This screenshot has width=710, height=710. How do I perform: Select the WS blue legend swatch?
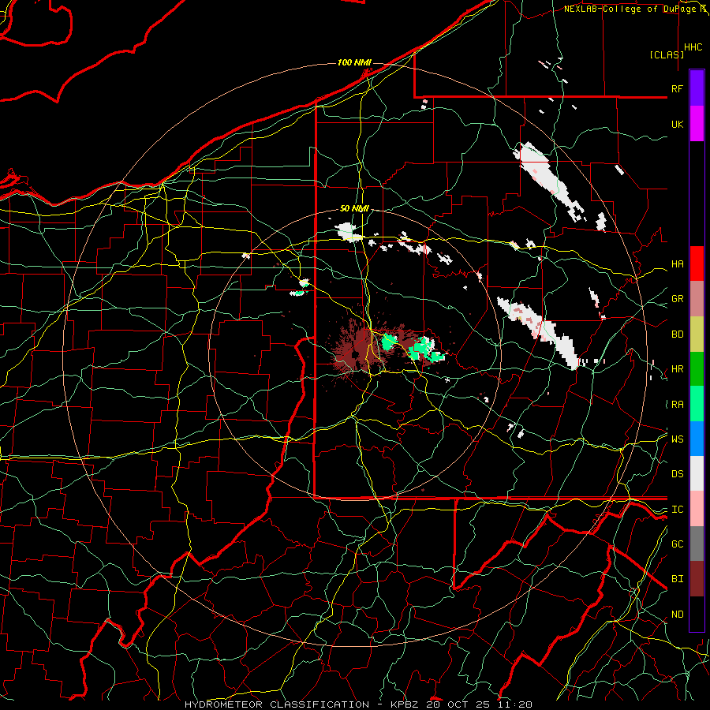pos(697,439)
